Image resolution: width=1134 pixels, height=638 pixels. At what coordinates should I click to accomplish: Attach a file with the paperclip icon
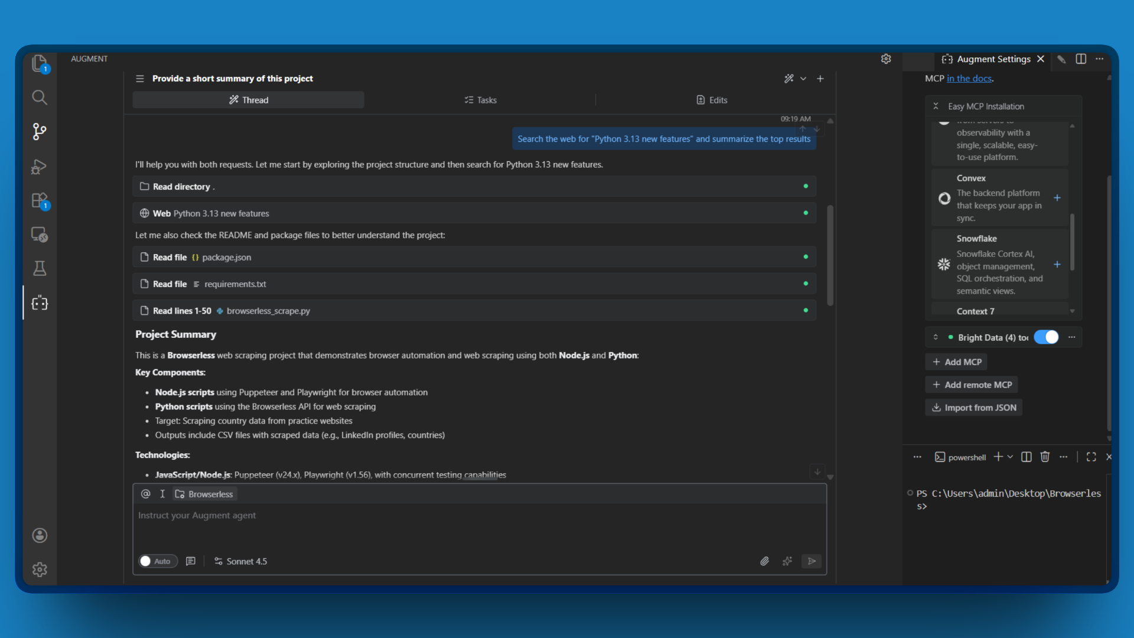[x=764, y=561]
